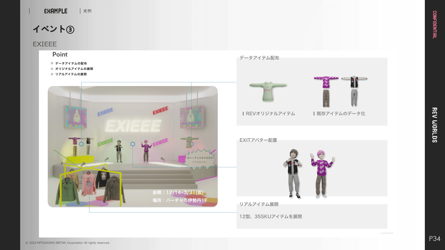Screen dimensions: 445x250
Task: Click the P34 page number
Action: (x=435, y=239)
